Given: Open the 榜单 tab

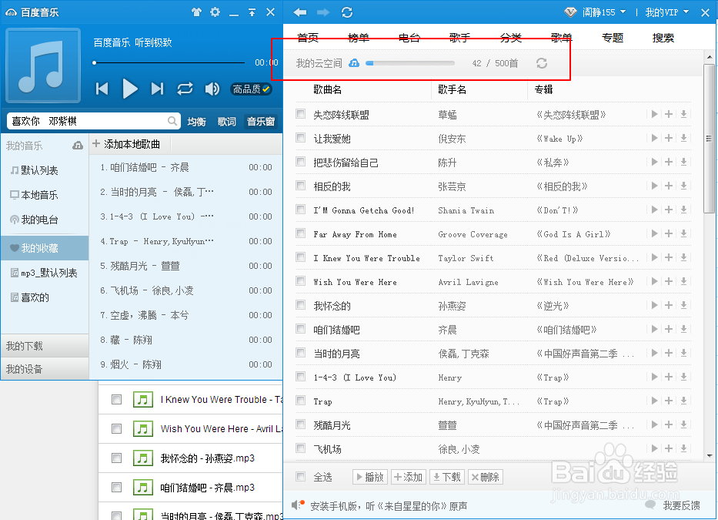Looking at the screenshot, I should click(x=359, y=38).
